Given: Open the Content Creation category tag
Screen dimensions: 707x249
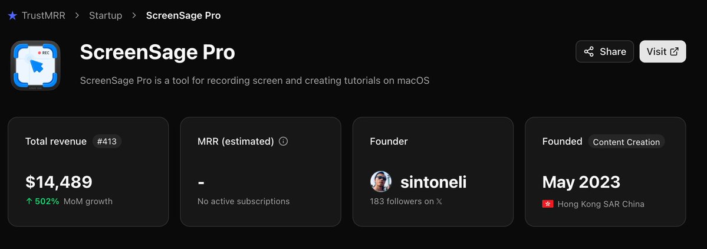Looking at the screenshot, I should pos(626,142).
